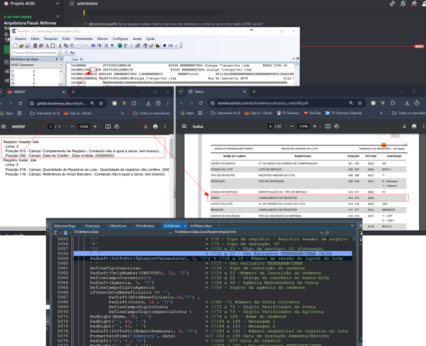Click TextPad redo arrow icon
Viewport: 426px width, 346px height.
[86, 45]
